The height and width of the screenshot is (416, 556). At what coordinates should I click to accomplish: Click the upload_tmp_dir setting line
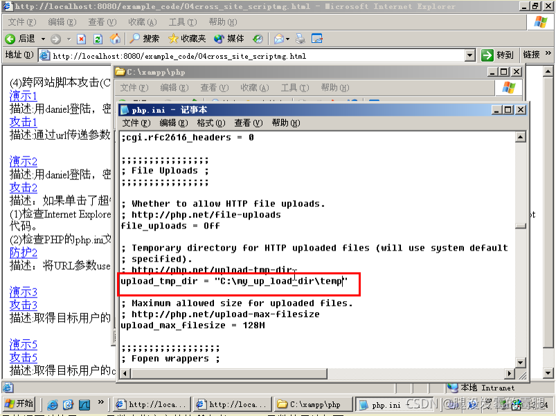point(234,281)
